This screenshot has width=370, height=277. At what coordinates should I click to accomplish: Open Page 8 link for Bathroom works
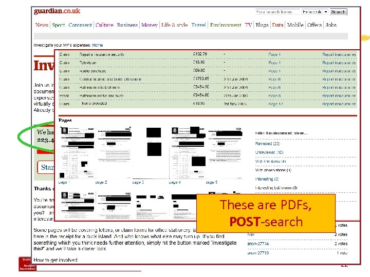coord(274,95)
